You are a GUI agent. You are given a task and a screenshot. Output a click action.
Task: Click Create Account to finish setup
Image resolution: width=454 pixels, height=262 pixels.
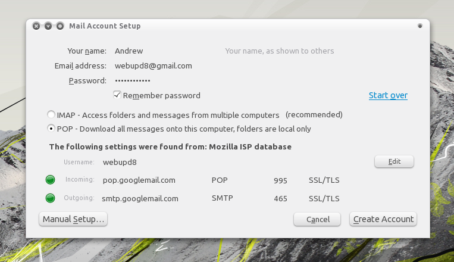pos(383,219)
